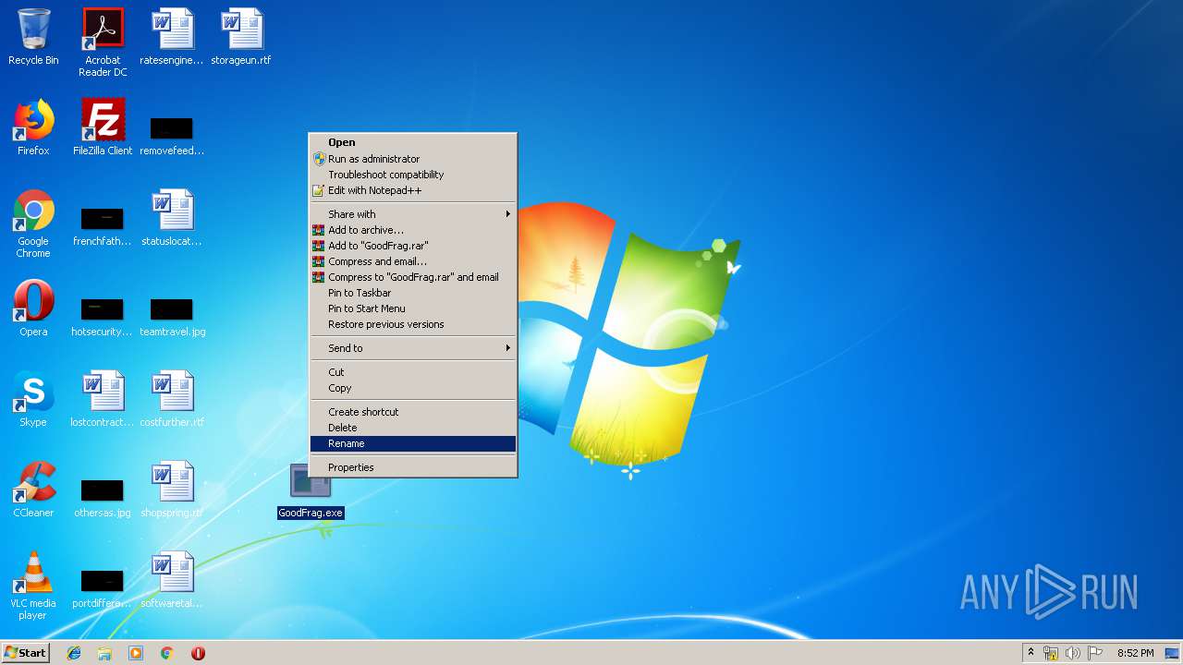1183x665 pixels.
Task: Launch Windows Media Player from taskbar
Action: [136, 653]
